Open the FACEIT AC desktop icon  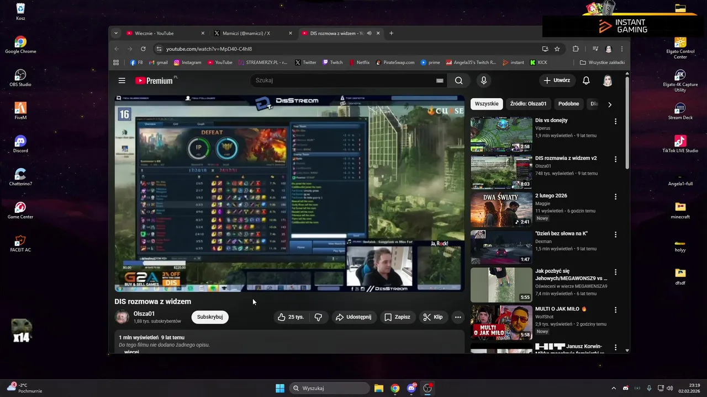(x=20, y=244)
